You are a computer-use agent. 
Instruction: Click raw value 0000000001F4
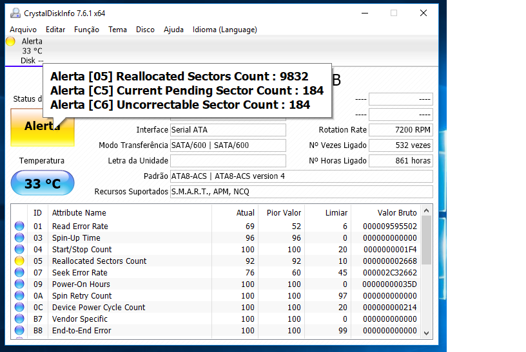tap(390, 250)
